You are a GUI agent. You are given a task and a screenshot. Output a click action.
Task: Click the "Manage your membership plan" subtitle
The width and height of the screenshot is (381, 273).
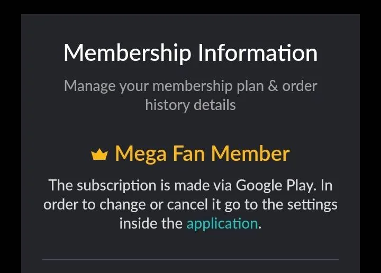(164, 86)
